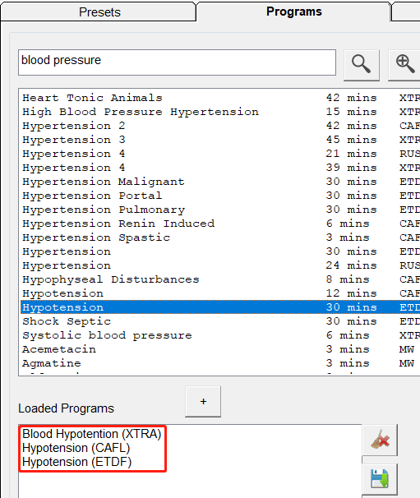Screen dimensions: 420x498
Task: Click the broom clear loaded programs icon
Action: [x=380, y=440]
